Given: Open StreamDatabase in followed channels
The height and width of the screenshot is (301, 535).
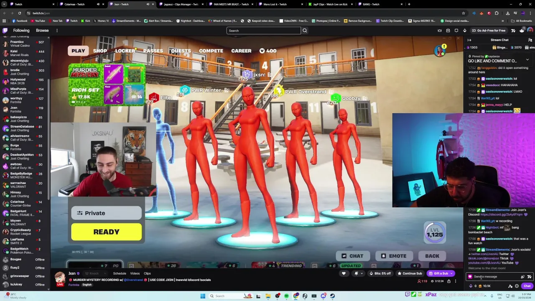Looking at the screenshot, I should [24, 128].
